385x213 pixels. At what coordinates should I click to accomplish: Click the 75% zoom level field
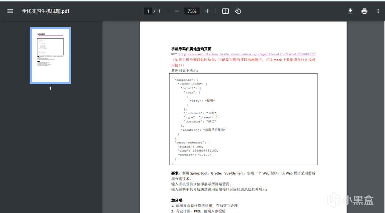192,11
